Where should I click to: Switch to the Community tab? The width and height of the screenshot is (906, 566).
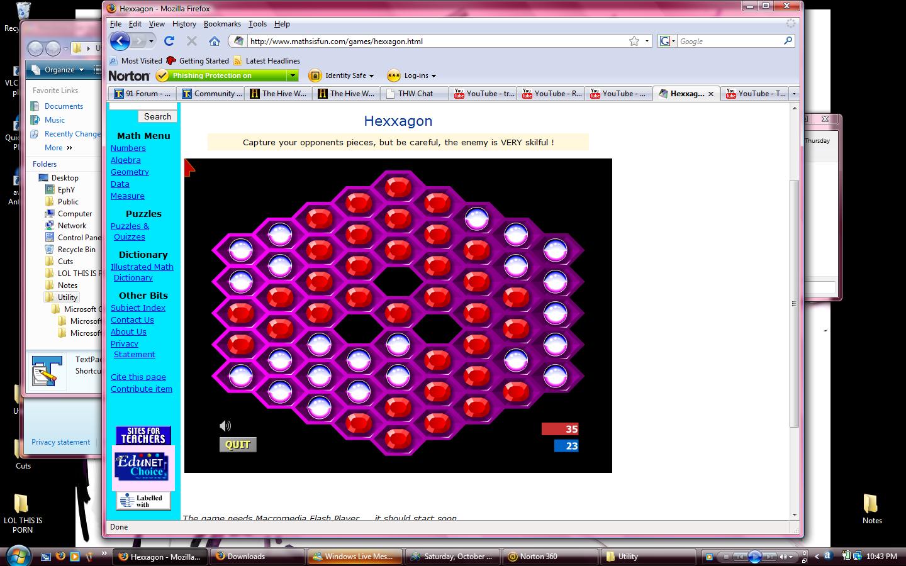(x=211, y=94)
